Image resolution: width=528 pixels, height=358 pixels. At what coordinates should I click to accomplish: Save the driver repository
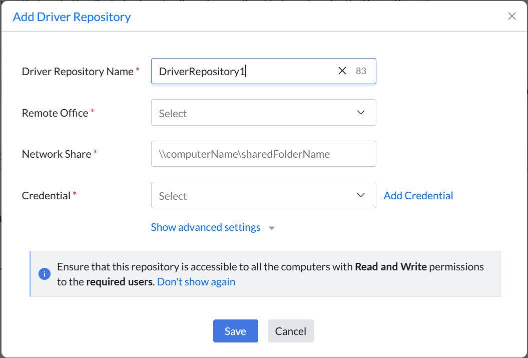(x=235, y=331)
